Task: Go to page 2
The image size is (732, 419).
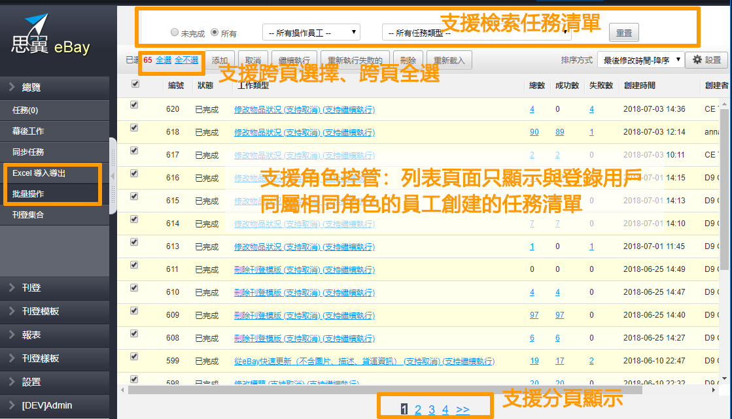Action: (418, 410)
